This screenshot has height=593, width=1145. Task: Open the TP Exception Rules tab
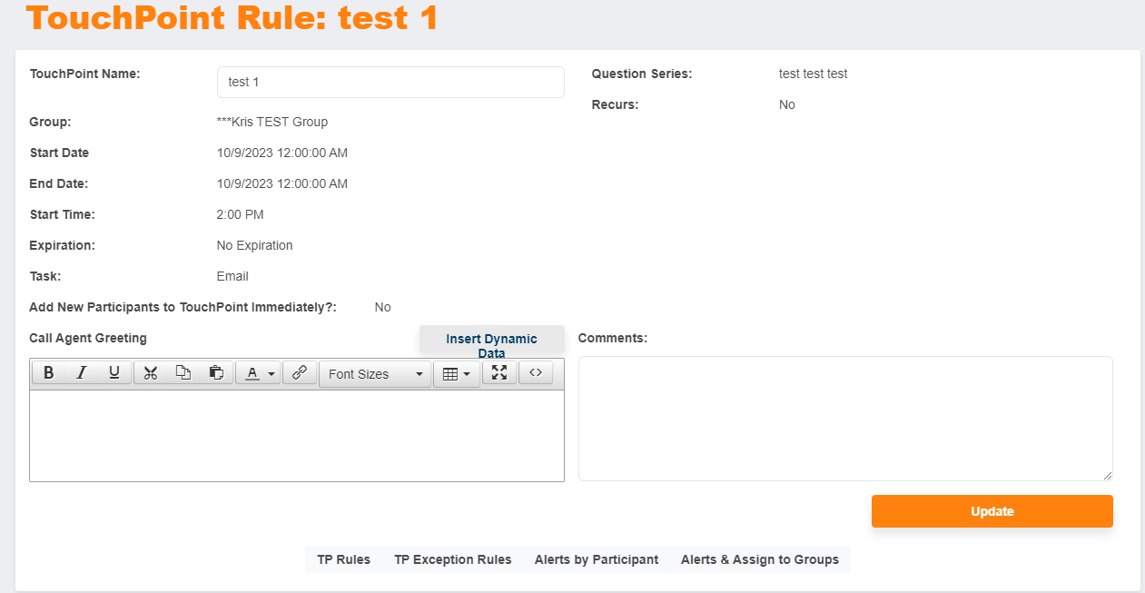tap(452, 559)
